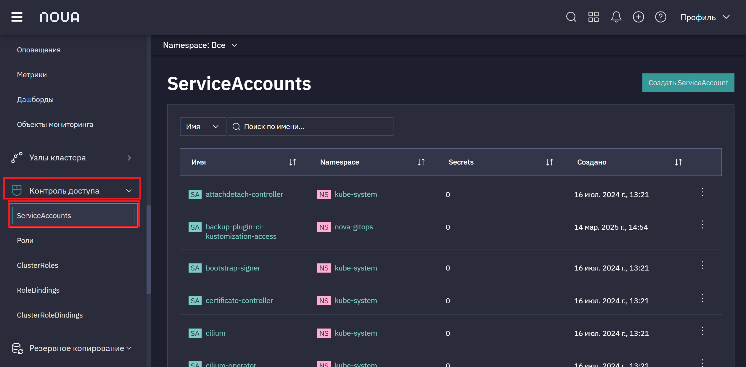Open ClusterRoleBindings in sidebar
This screenshot has height=367, width=746.
[x=50, y=315]
